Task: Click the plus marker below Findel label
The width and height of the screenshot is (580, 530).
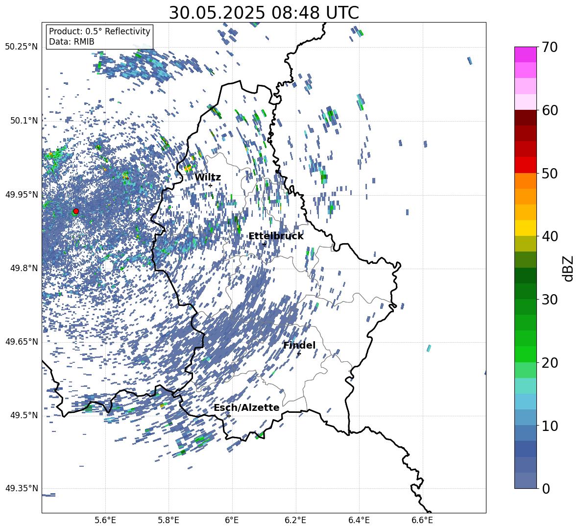Action: point(299,353)
